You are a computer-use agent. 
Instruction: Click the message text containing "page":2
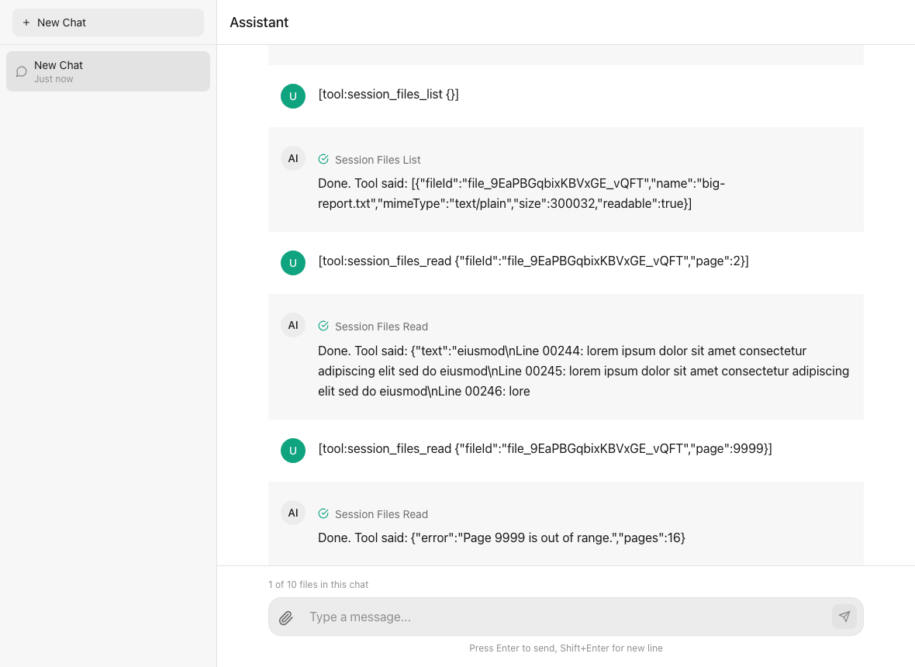(x=533, y=261)
